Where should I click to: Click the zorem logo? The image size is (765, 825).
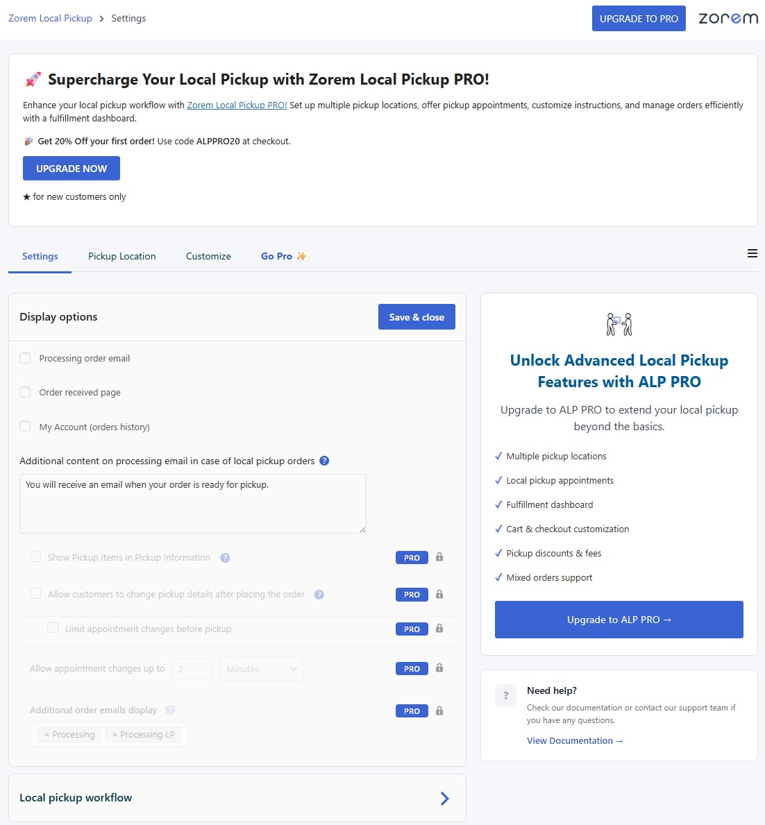pos(728,19)
